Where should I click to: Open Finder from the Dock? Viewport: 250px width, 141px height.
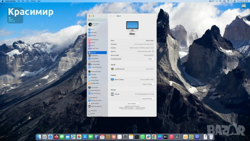point(39,137)
